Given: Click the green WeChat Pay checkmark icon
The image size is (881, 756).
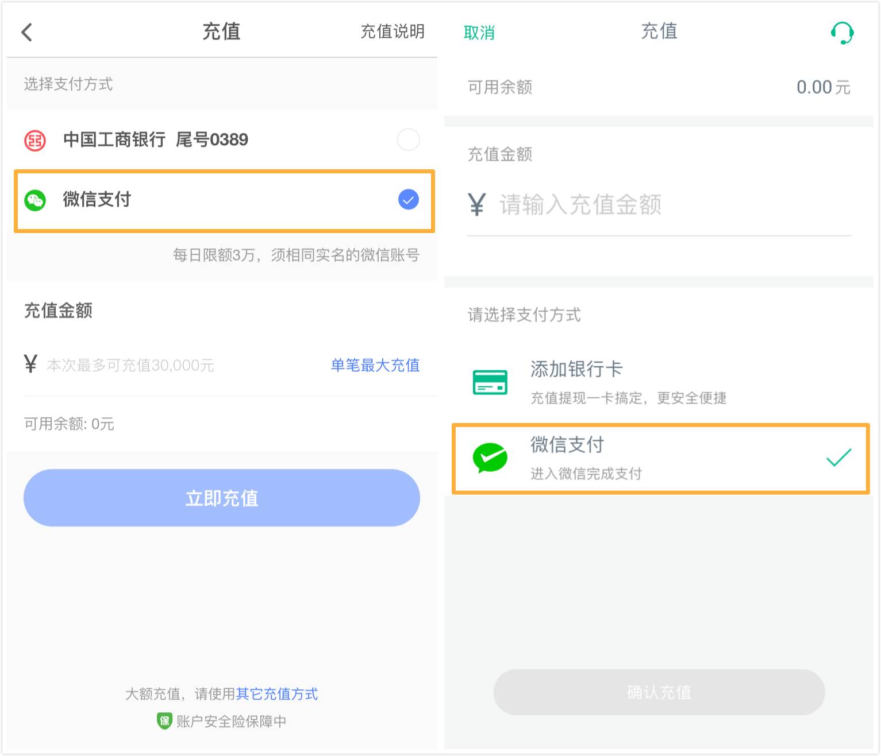Looking at the screenshot, I should 490,458.
